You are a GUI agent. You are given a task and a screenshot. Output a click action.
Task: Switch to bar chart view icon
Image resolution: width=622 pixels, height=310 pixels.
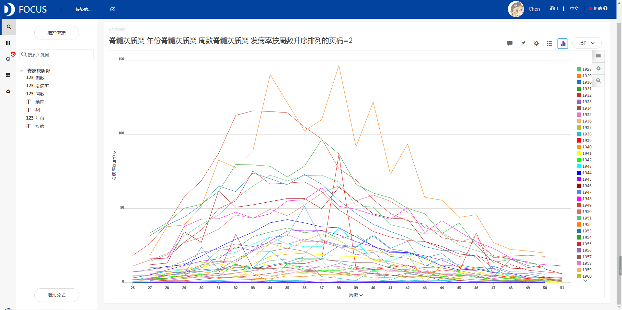pyautogui.click(x=563, y=43)
